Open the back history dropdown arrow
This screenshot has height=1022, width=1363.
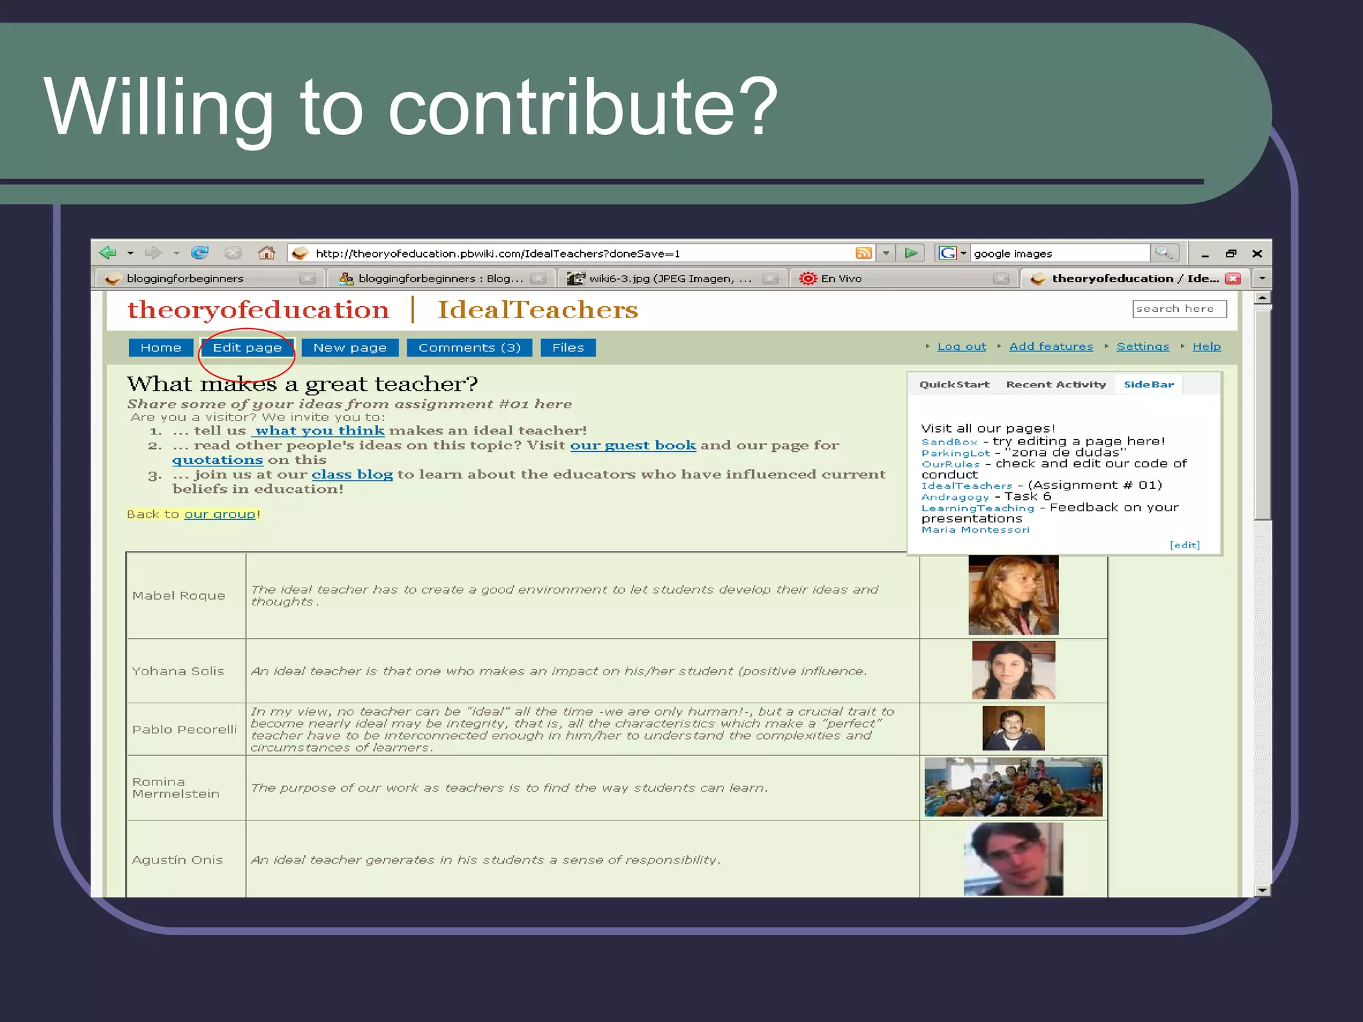[x=130, y=254]
